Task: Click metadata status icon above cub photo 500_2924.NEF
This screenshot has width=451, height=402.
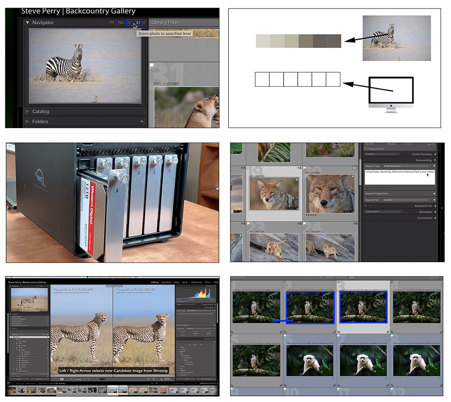Action: 356,224
